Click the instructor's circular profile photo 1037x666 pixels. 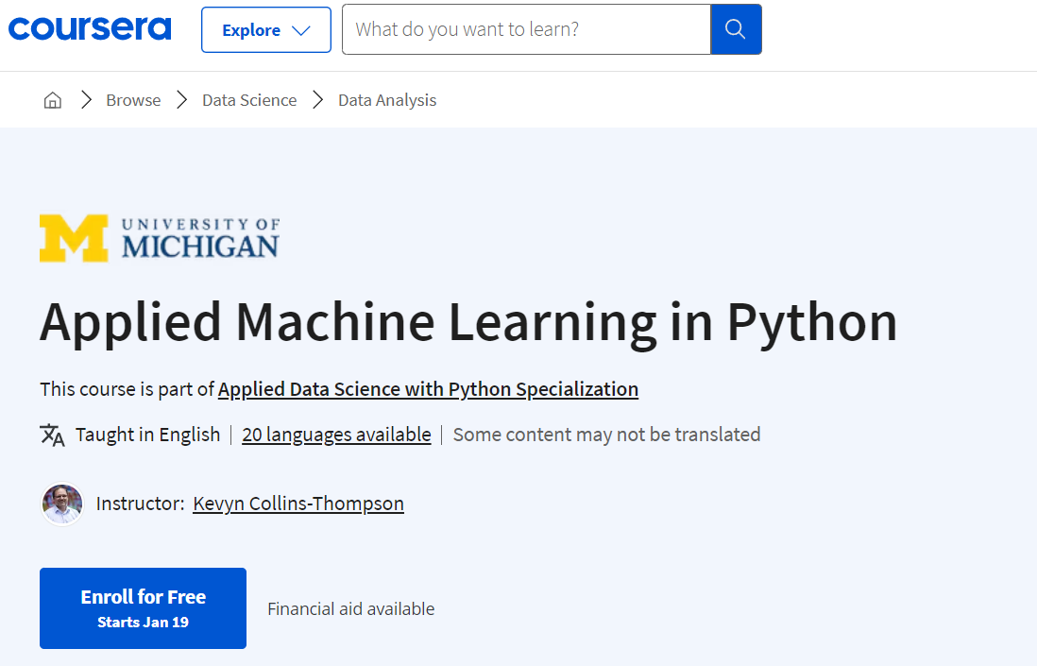(61, 504)
